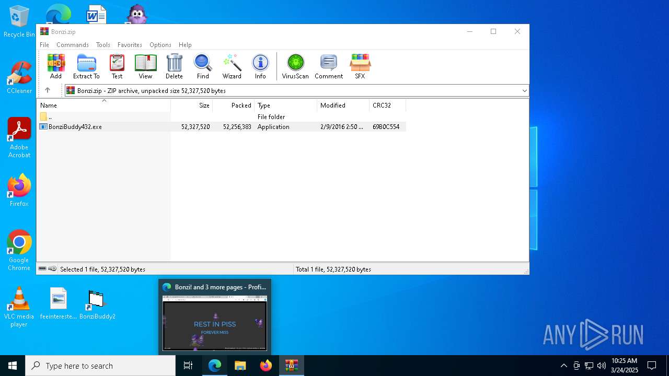
Task: Open the notification center icon
Action: 652,366
